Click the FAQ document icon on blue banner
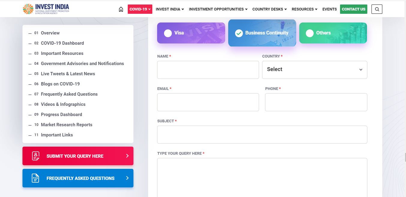 pos(36,178)
